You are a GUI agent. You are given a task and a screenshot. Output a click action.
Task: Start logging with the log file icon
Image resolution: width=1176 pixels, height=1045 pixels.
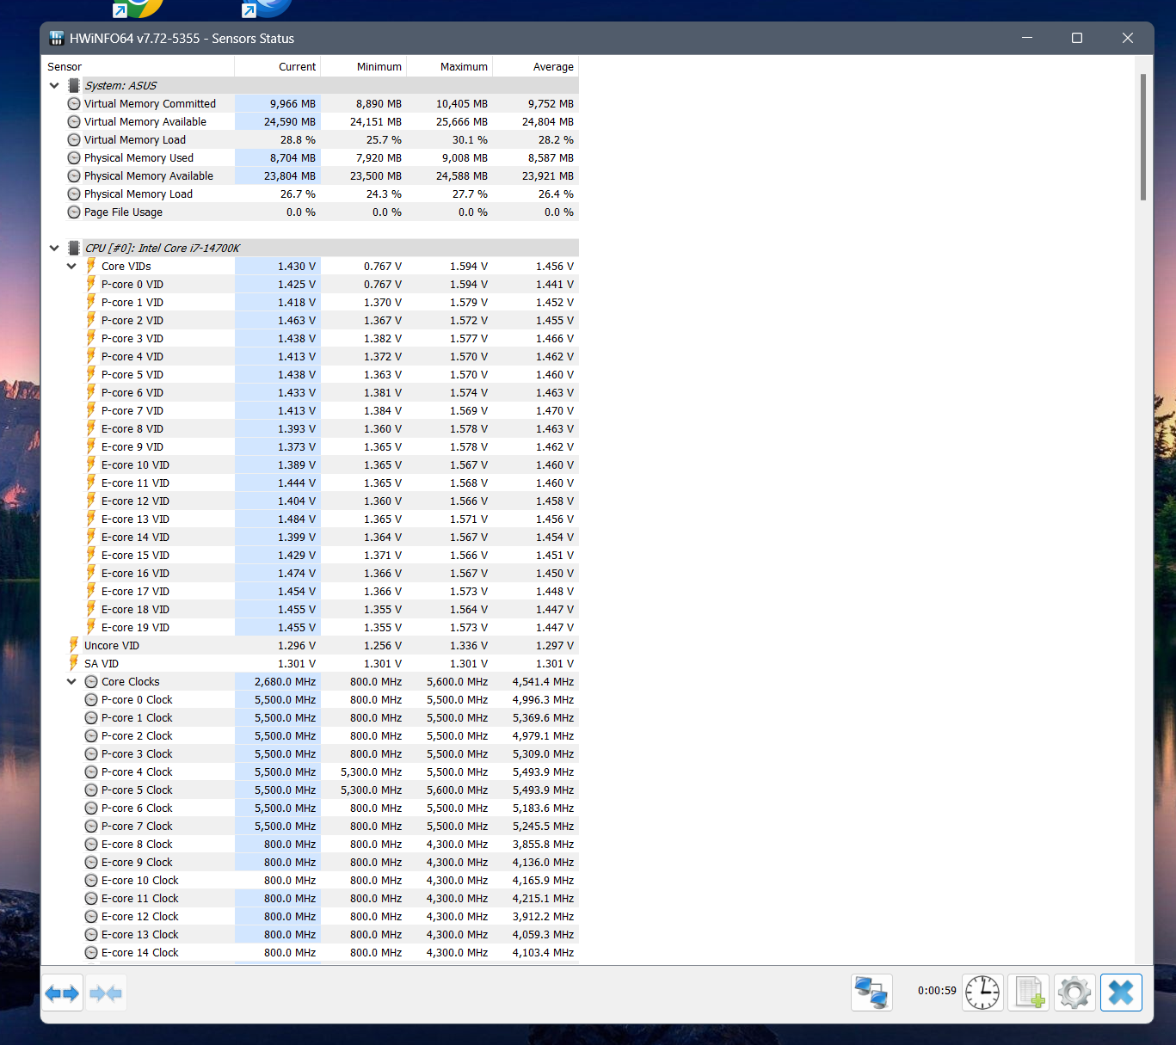point(1029,993)
